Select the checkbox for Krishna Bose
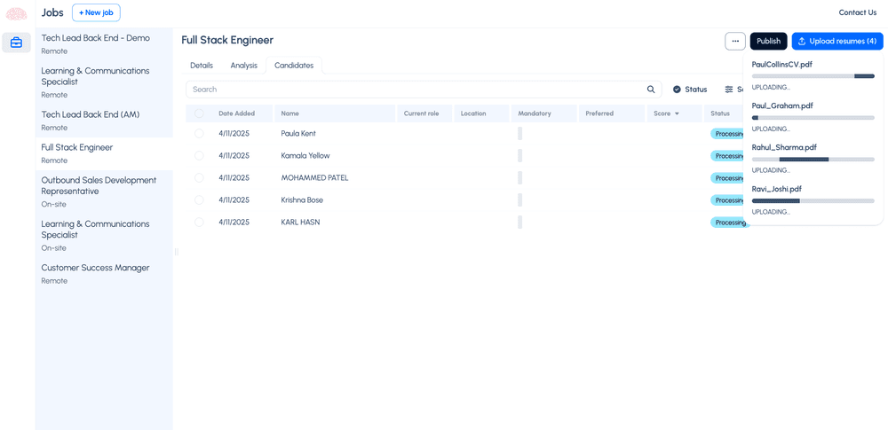The width and height of the screenshot is (888, 430). pyautogui.click(x=199, y=200)
